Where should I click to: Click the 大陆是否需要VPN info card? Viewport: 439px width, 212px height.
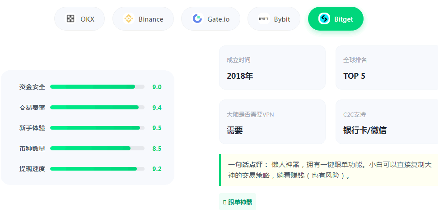tap(272, 122)
